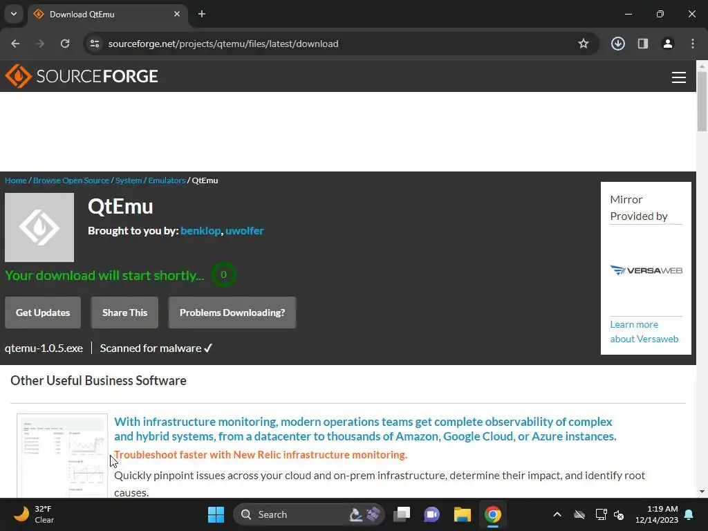This screenshot has height=531, width=708.
Task: Click the OneDrive cloud tray icon
Action: click(x=579, y=514)
